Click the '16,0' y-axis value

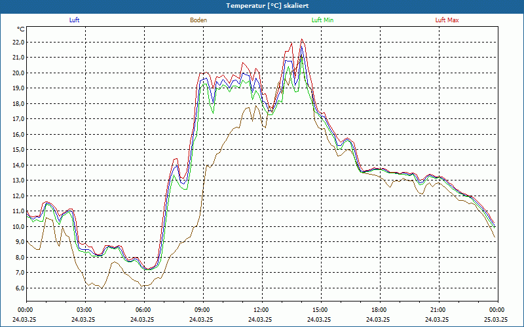coord(18,135)
